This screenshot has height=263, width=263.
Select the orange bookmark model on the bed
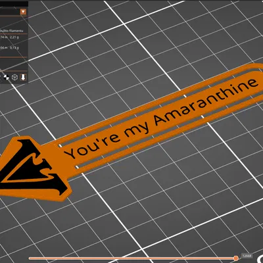[131, 131]
